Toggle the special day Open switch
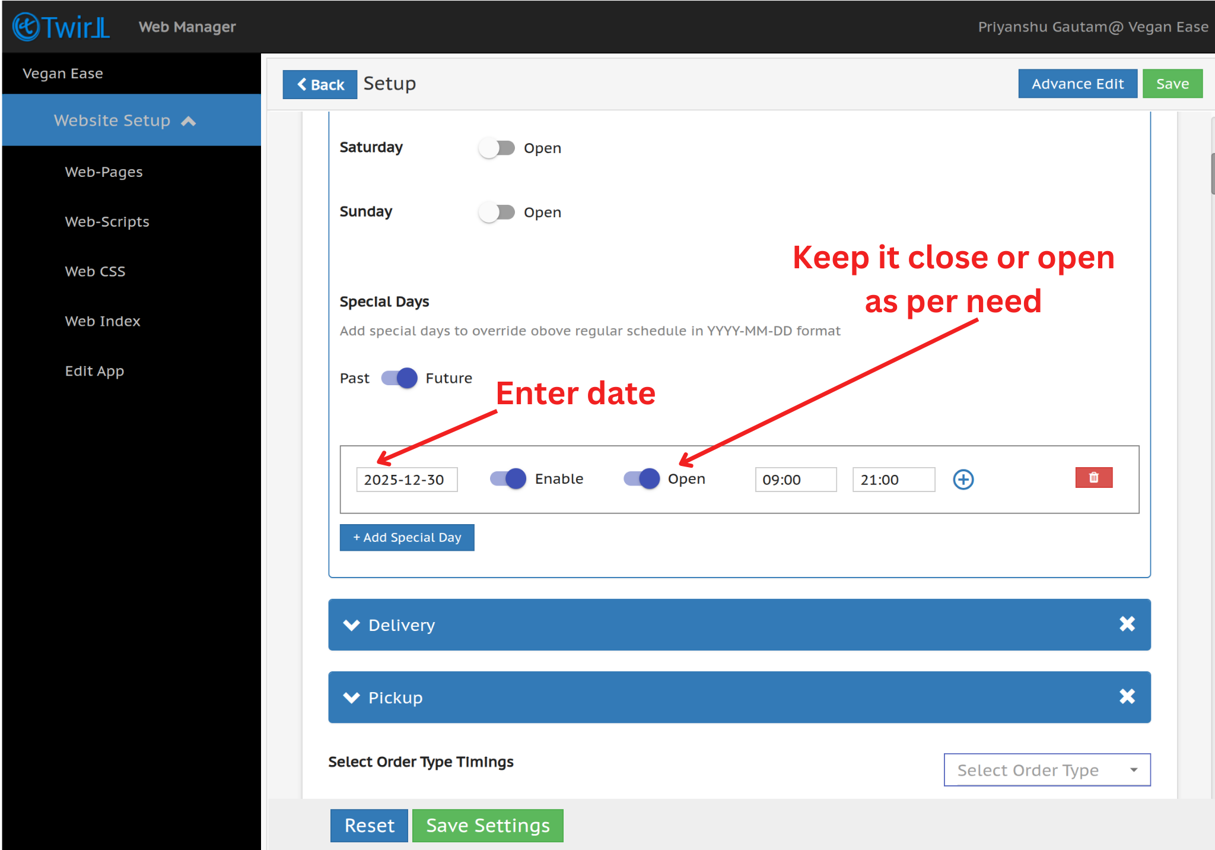 [642, 478]
